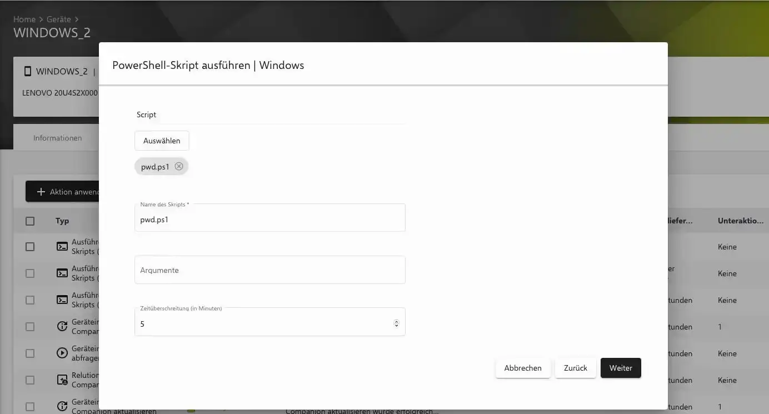The width and height of the screenshot is (769, 414).
Task: Go to Home in the breadcrumb
Action: coord(24,19)
